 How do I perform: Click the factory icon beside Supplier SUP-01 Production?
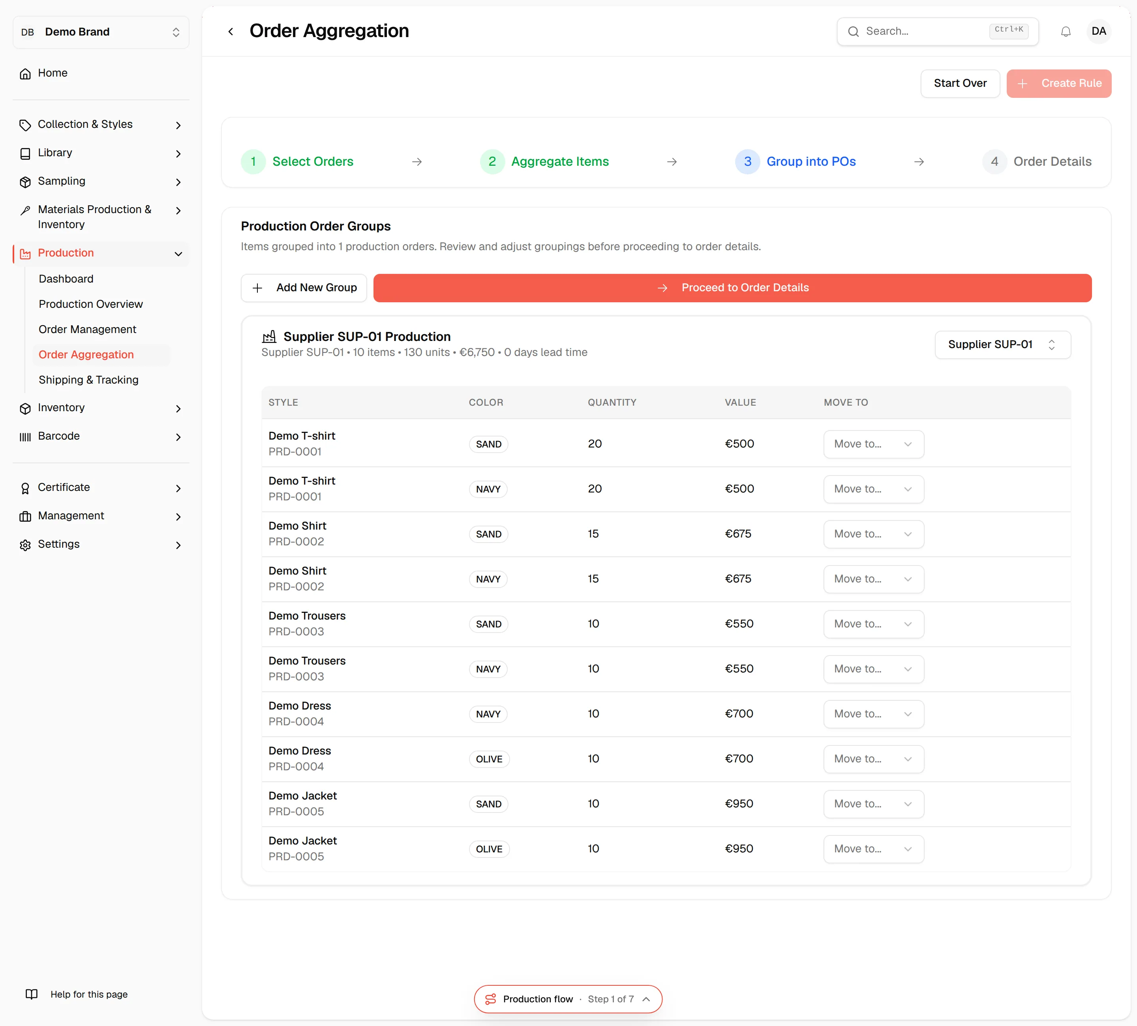pyautogui.click(x=269, y=337)
